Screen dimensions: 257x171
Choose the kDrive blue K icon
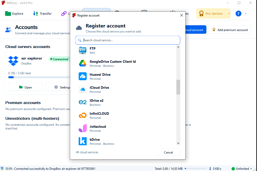point(83,141)
